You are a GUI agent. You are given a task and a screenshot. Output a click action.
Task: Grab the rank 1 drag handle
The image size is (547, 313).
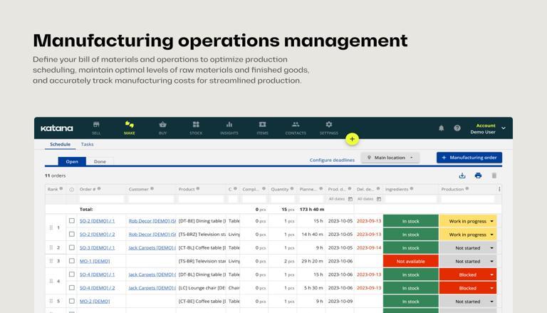click(51, 227)
